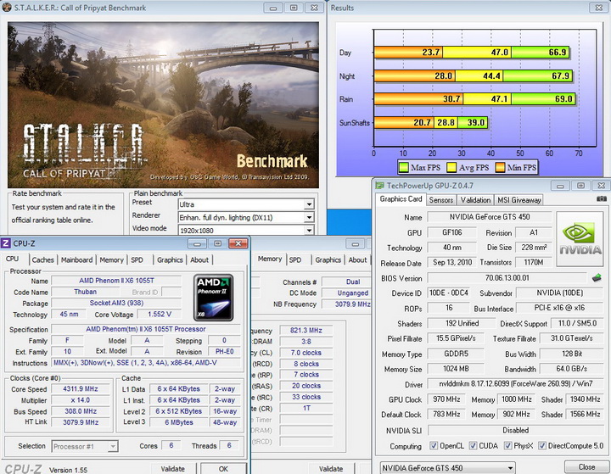Viewport: 611px width, 474px height.
Task: Open the About tab in front CPU-Z
Action: tap(199, 259)
